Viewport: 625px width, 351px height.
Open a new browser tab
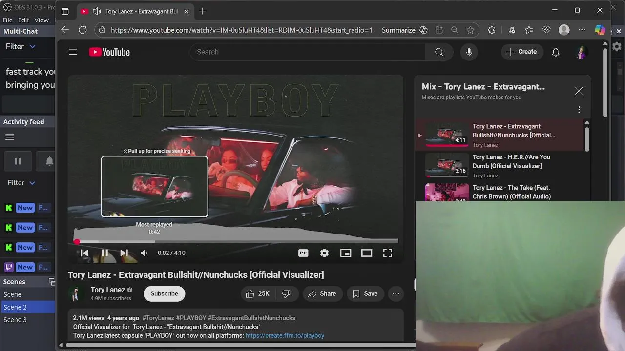click(x=202, y=11)
